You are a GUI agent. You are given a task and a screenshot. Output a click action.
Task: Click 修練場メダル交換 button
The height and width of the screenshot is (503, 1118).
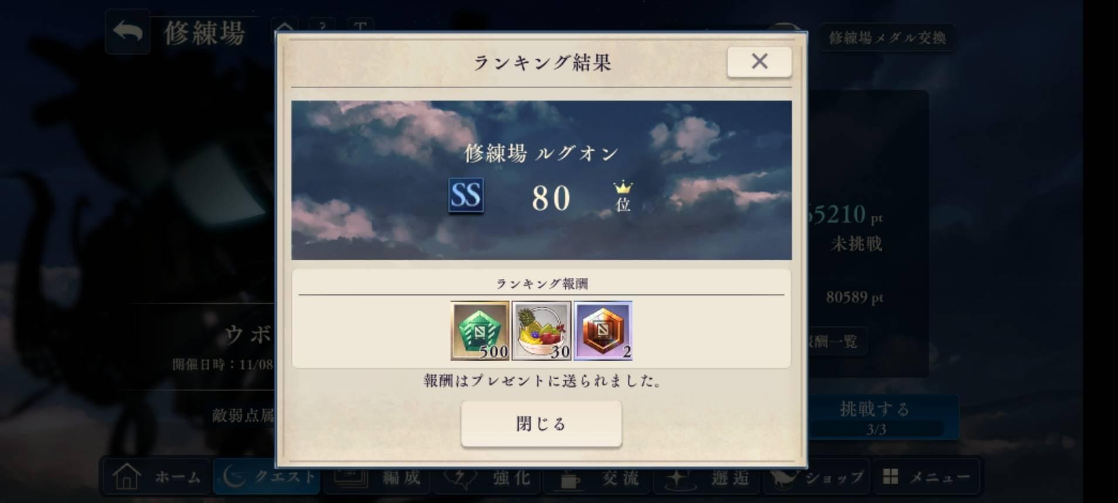886,38
